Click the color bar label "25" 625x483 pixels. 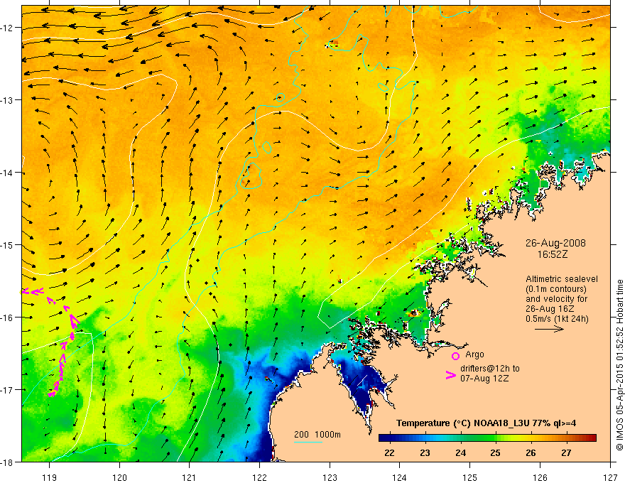496,452
